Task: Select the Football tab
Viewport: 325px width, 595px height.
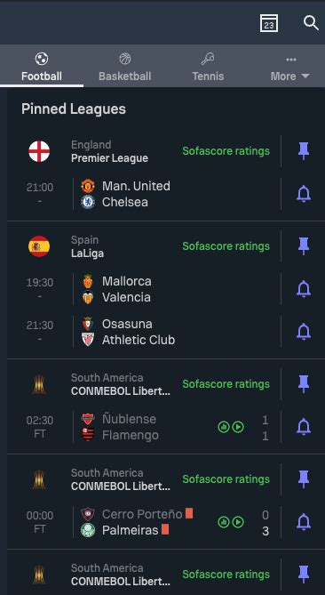Action: pos(42,68)
